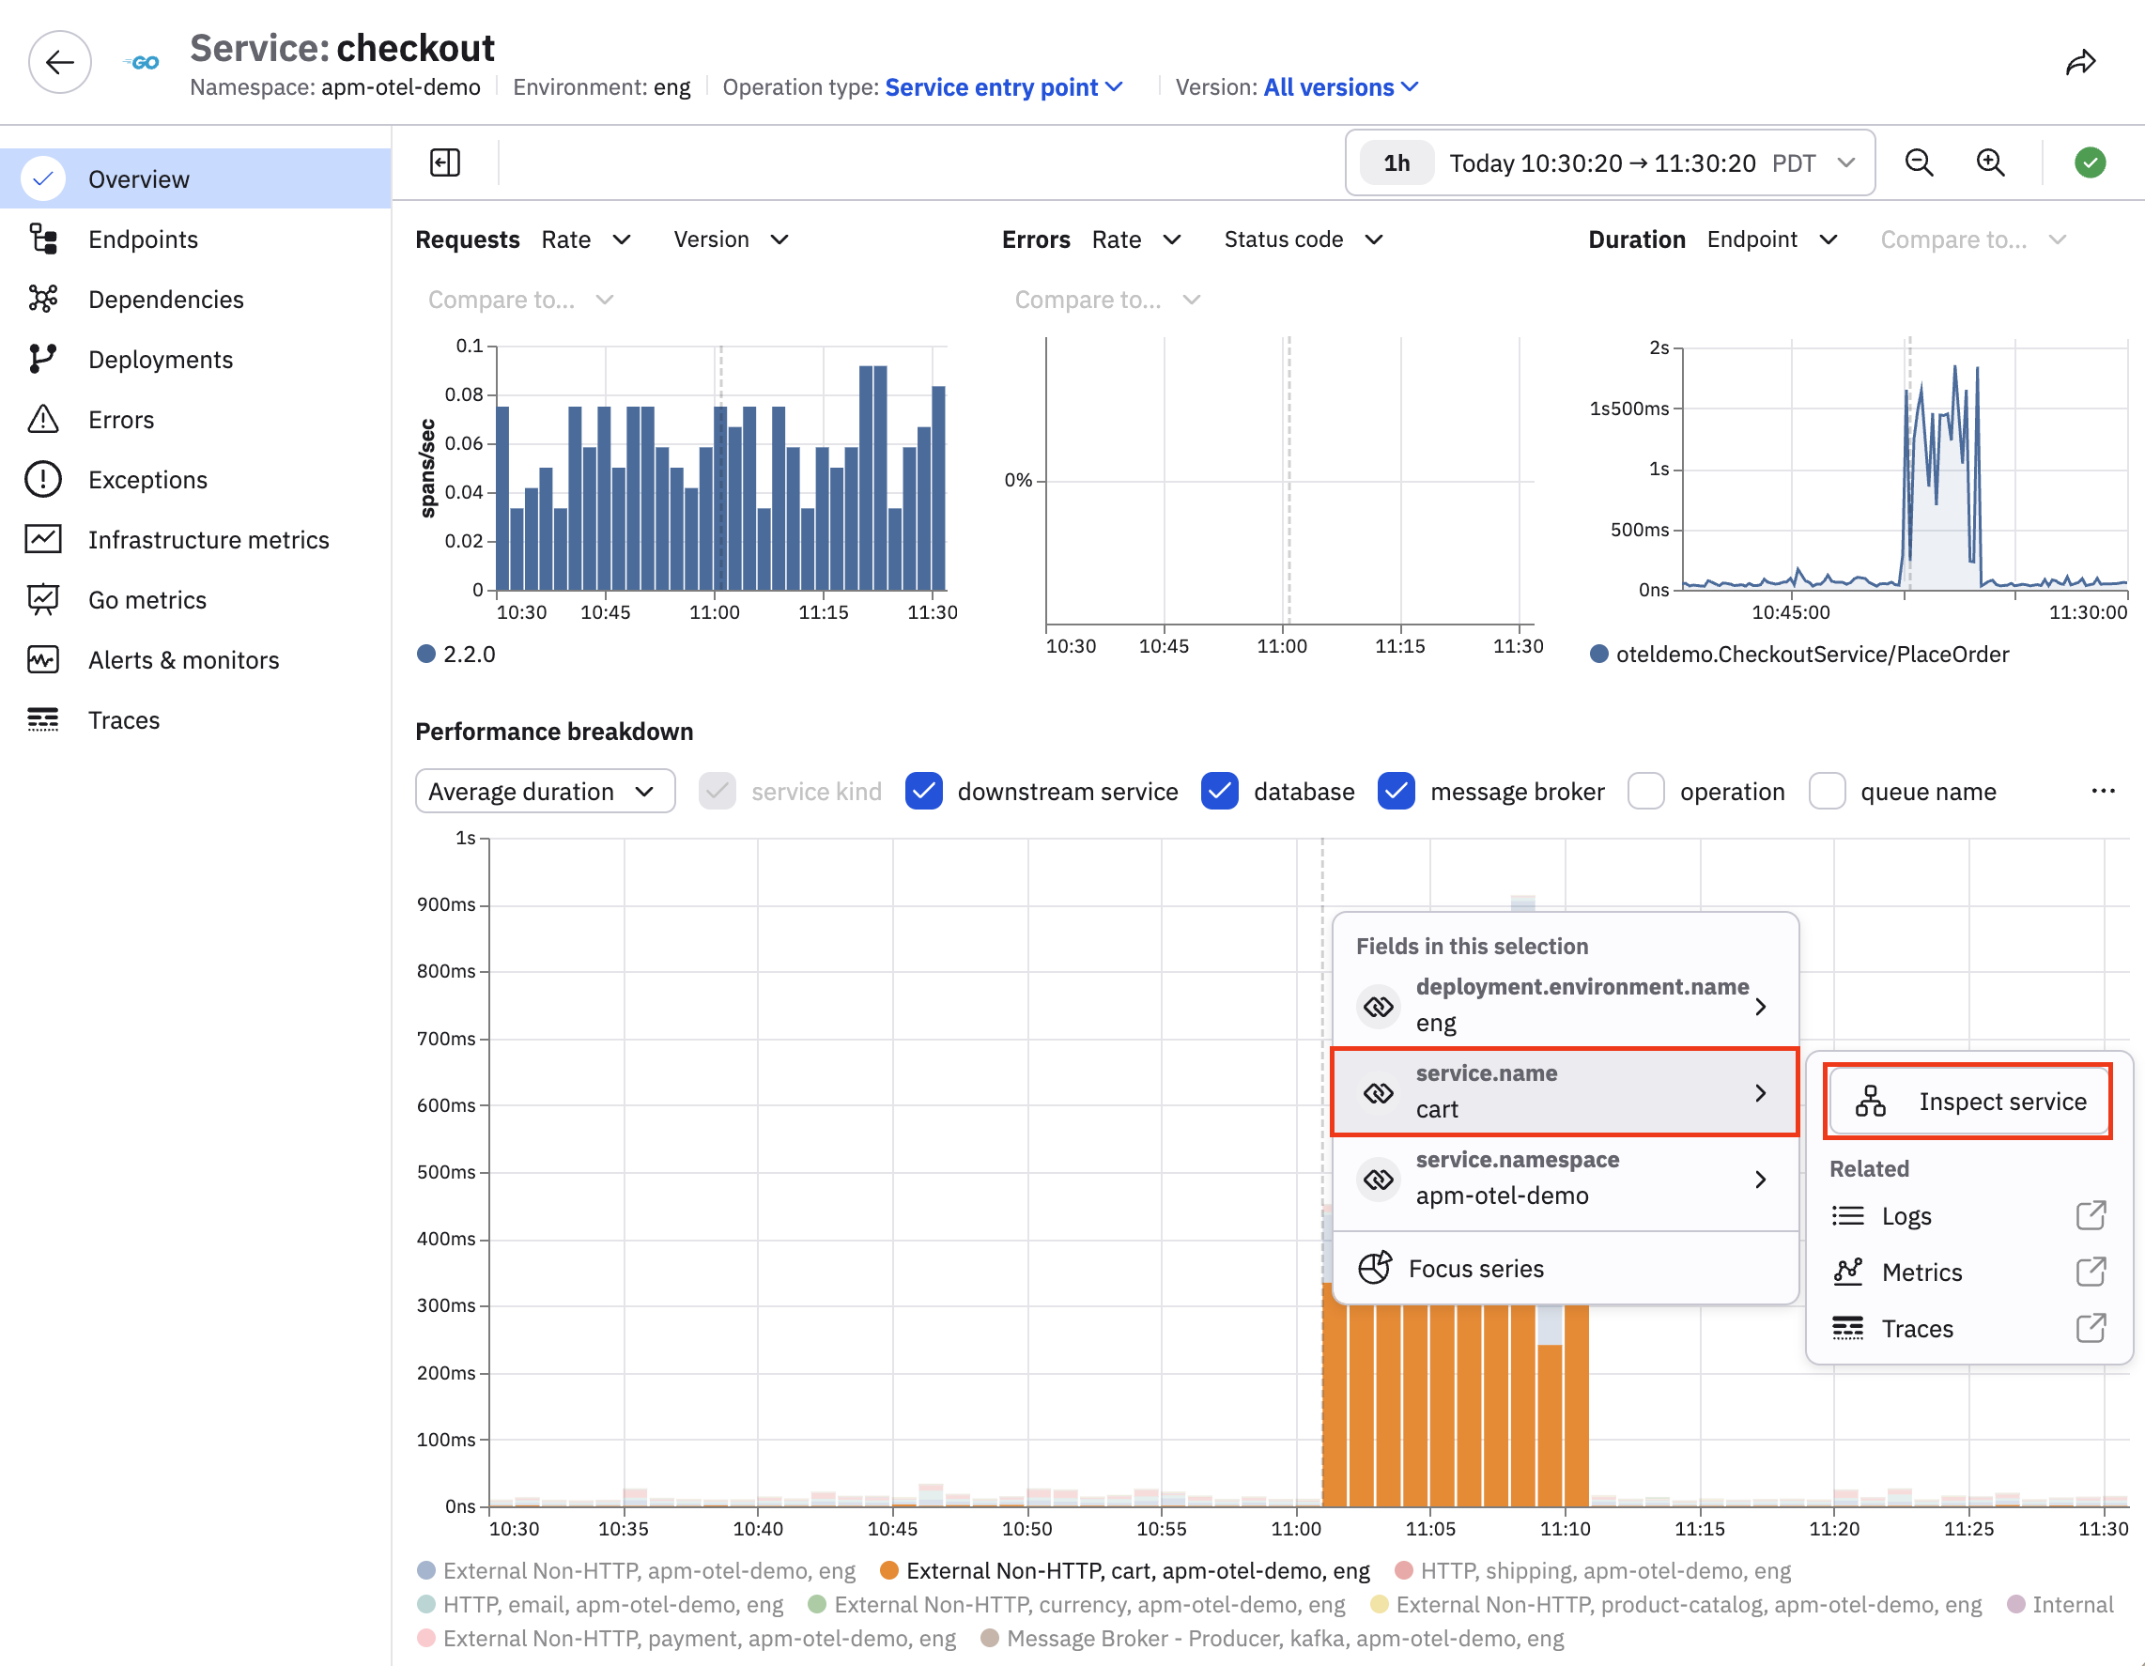This screenshot has height=1666, width=2145.
Task: Enable the operation checkbox
Action: [x=1645, y=791]
